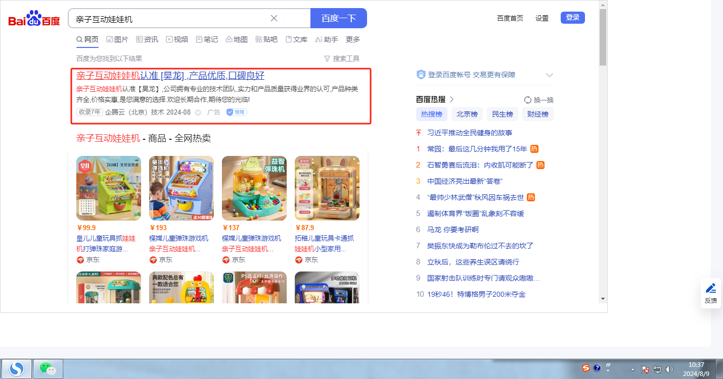Image resolution: width=723 pixels, height=379 pixels.
Task: Click the page vertical scrollbar thumb
Action: (602, 37)
